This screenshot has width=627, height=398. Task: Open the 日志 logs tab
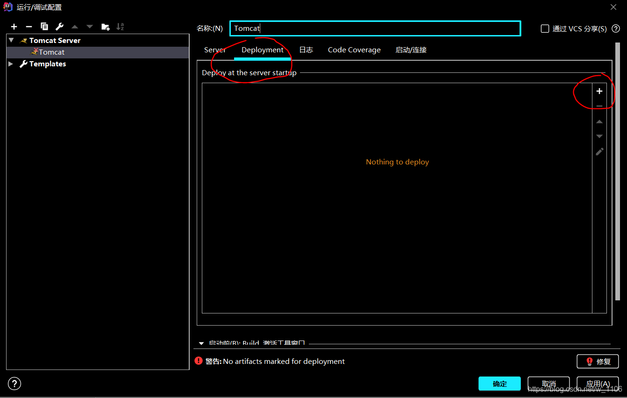click(306, 50)
